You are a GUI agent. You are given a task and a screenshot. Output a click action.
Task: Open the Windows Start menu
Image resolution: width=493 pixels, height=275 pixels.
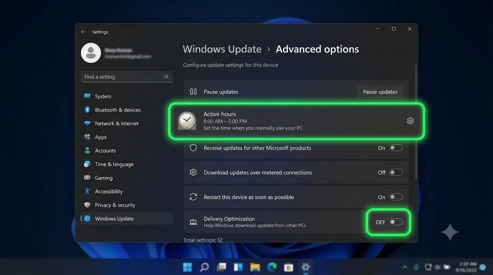point(187,267)
